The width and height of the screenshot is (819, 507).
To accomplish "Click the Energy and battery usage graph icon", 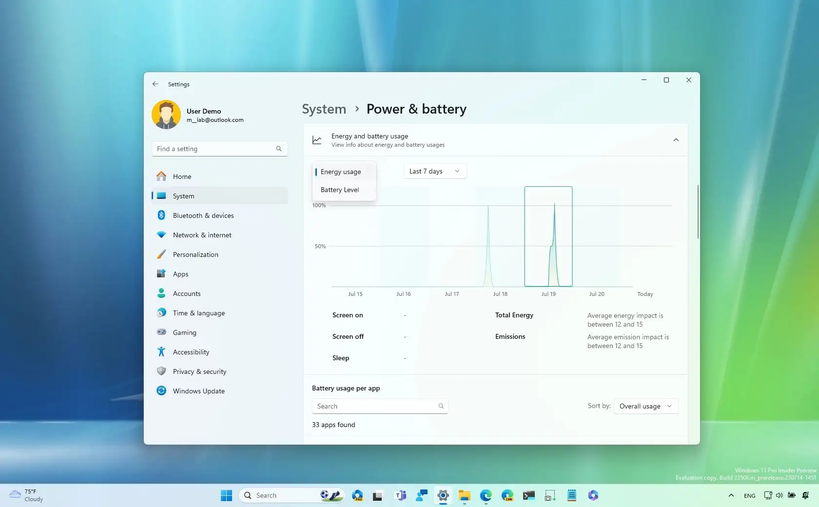I will [316, 140].
